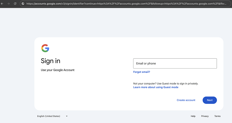Open Learn more about using Guest mode
Viewport: 232px width, 123px height.
156,87
